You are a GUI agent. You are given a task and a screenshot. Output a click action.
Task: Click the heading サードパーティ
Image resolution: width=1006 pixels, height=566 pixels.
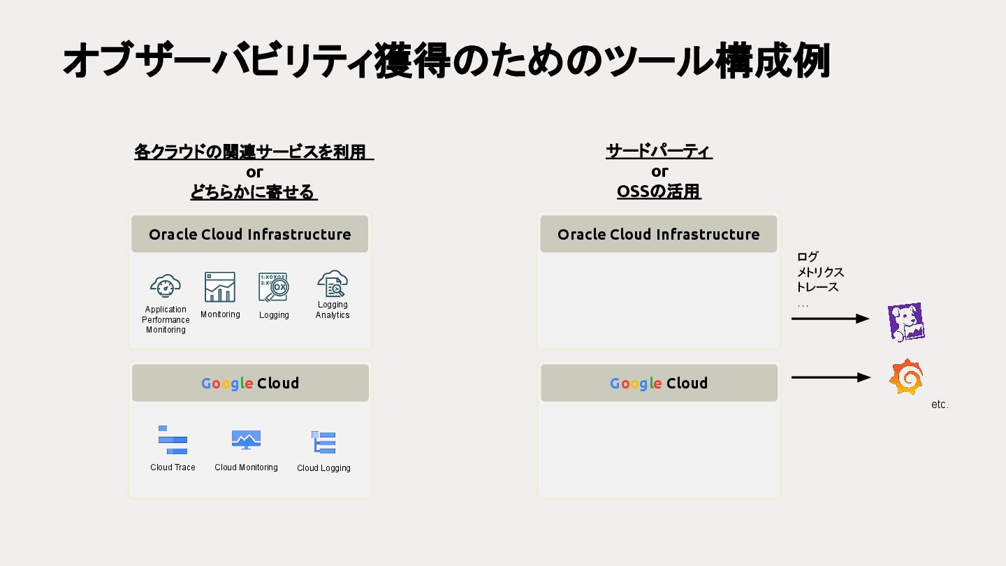pyautogui.click(x=658, y=151)
